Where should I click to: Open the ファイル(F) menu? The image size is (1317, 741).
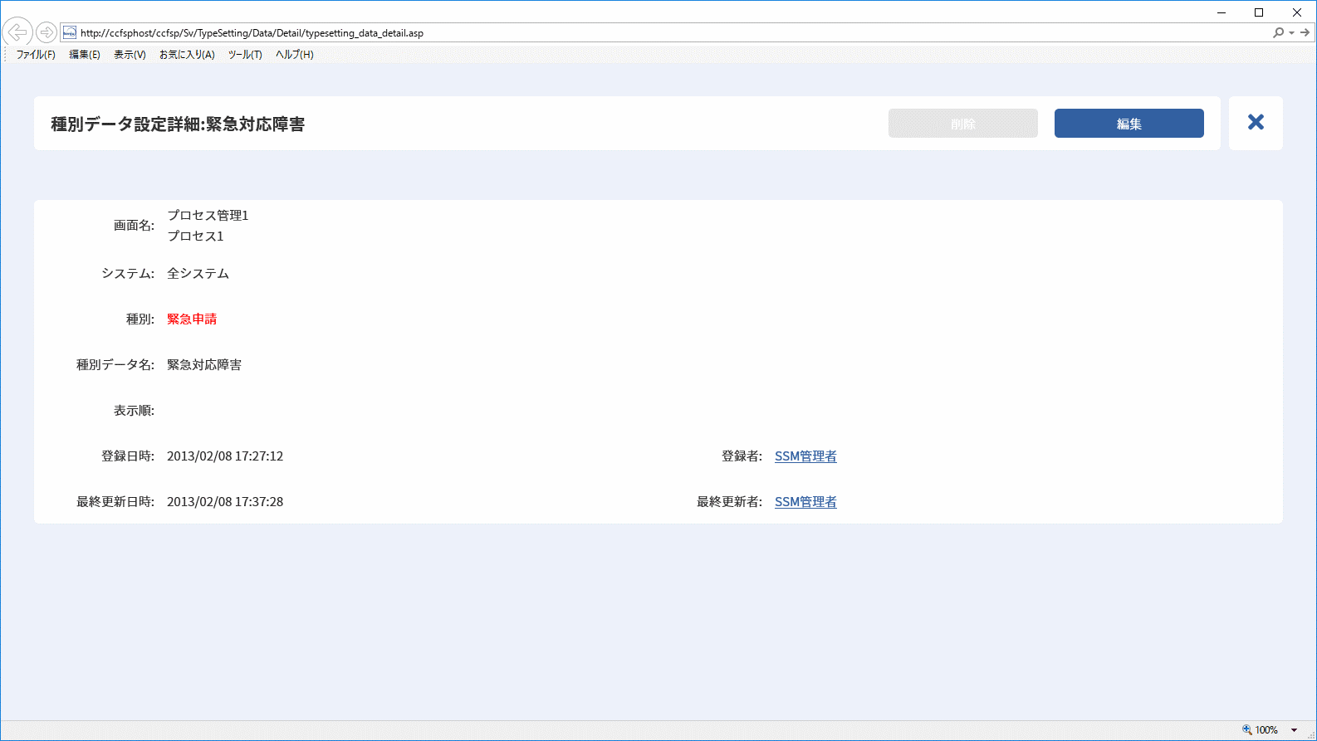[36, 55]
